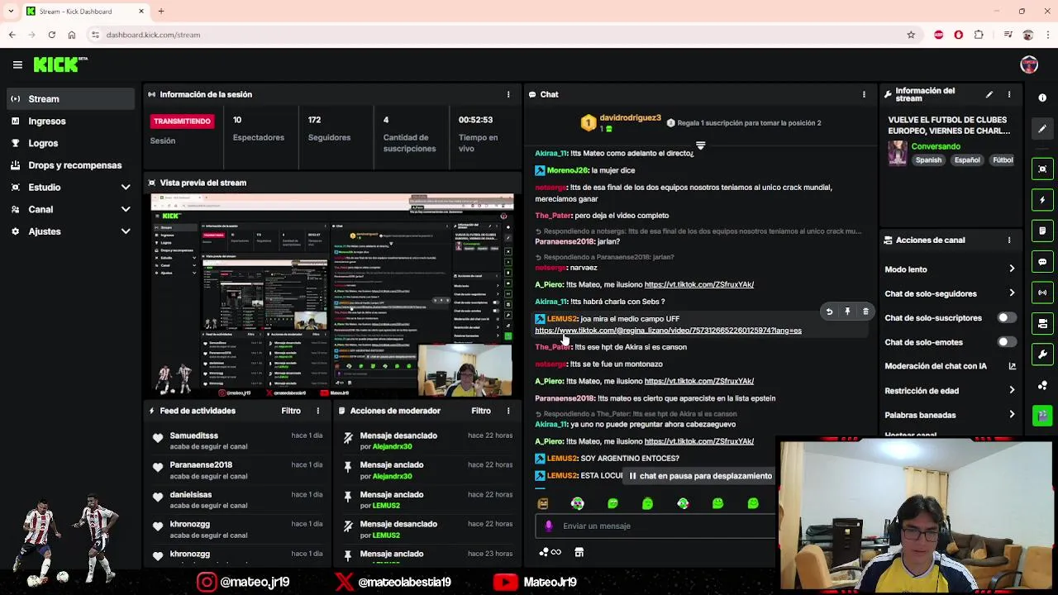Click the Enviar un mensaje field
Viewport: 1058px width, 595px height.
point(657,526)
